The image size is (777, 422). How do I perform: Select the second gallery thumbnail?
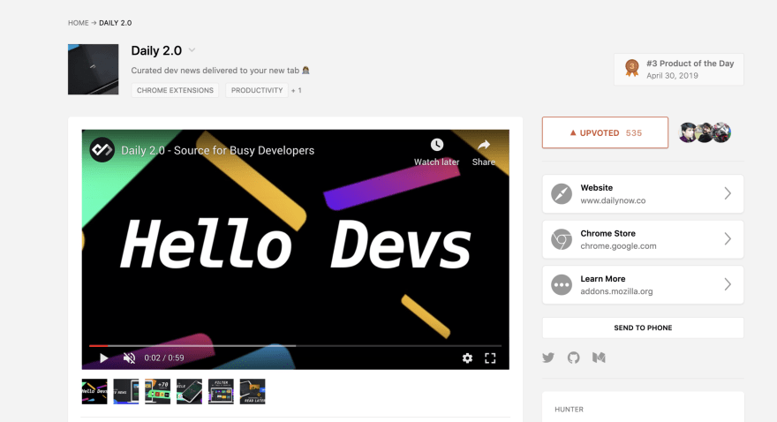pos(126,391)
